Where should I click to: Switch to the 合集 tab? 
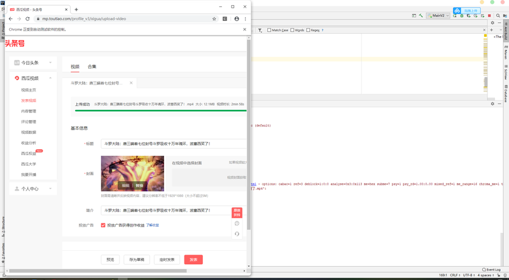point(92,67)
